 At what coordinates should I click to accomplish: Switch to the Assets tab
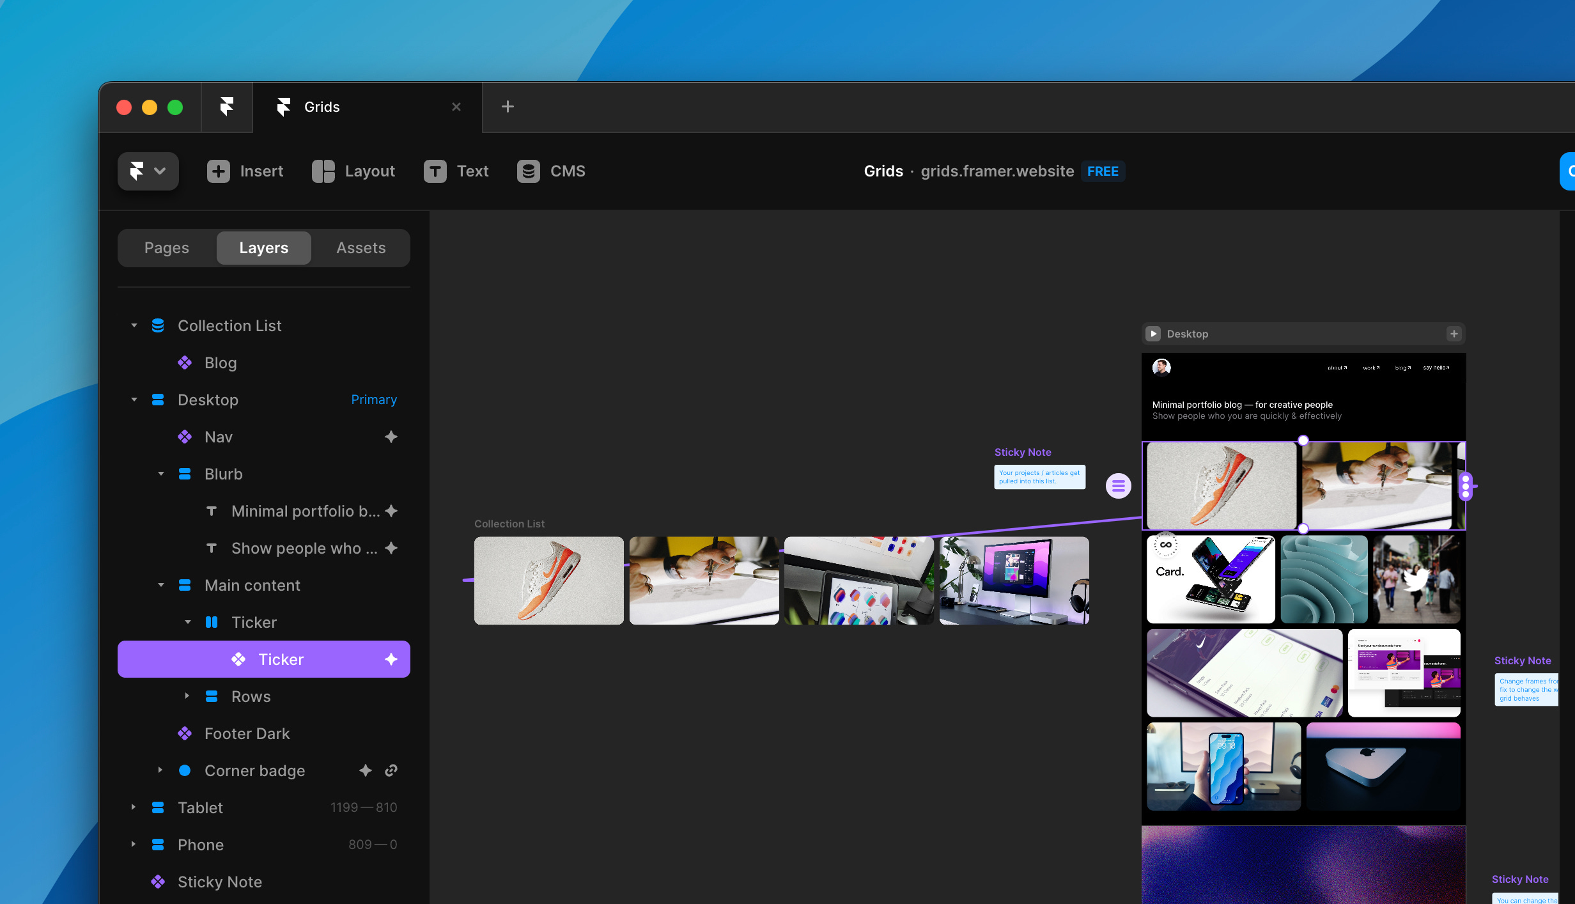(361, 247)
